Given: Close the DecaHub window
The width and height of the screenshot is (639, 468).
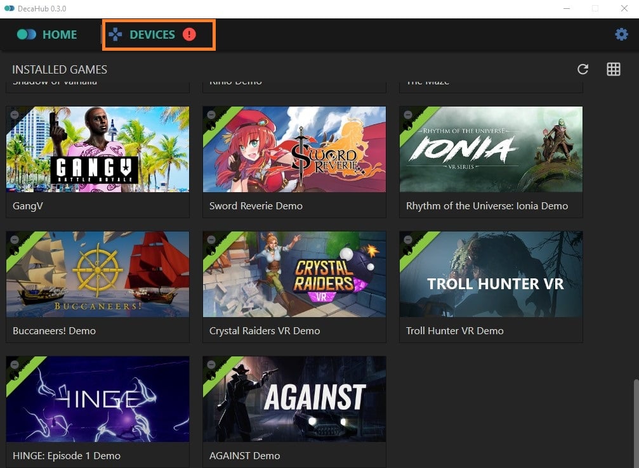Looking at the screenshot, I should pyautogui.click(x=624, y=8).
